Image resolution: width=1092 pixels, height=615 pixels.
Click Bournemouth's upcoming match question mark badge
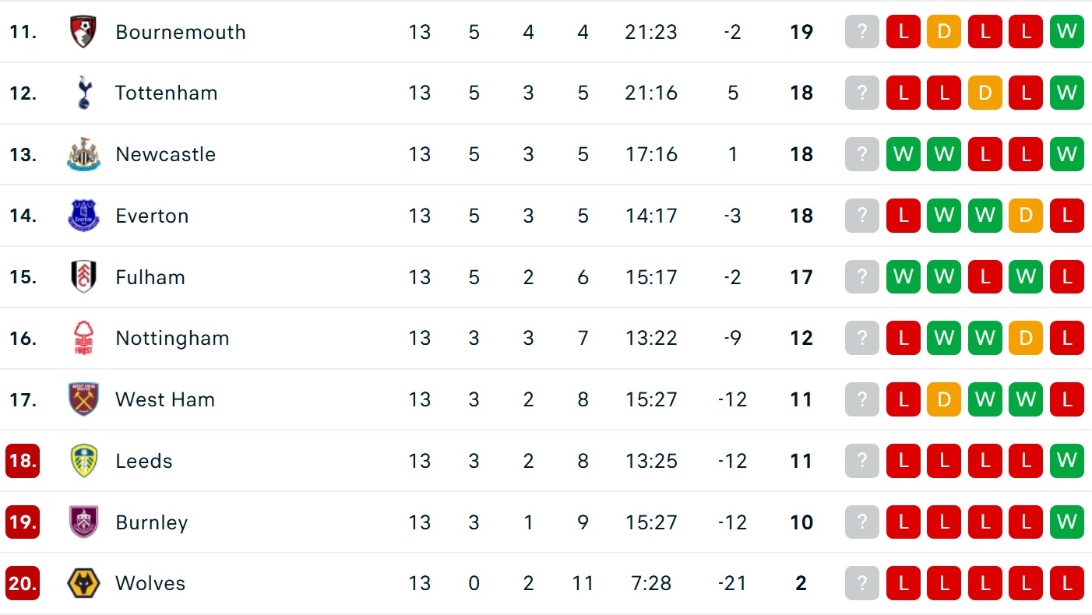point(862,32)
